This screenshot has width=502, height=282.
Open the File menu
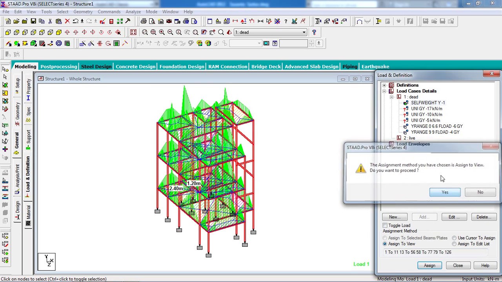click(x=6, y=12)
